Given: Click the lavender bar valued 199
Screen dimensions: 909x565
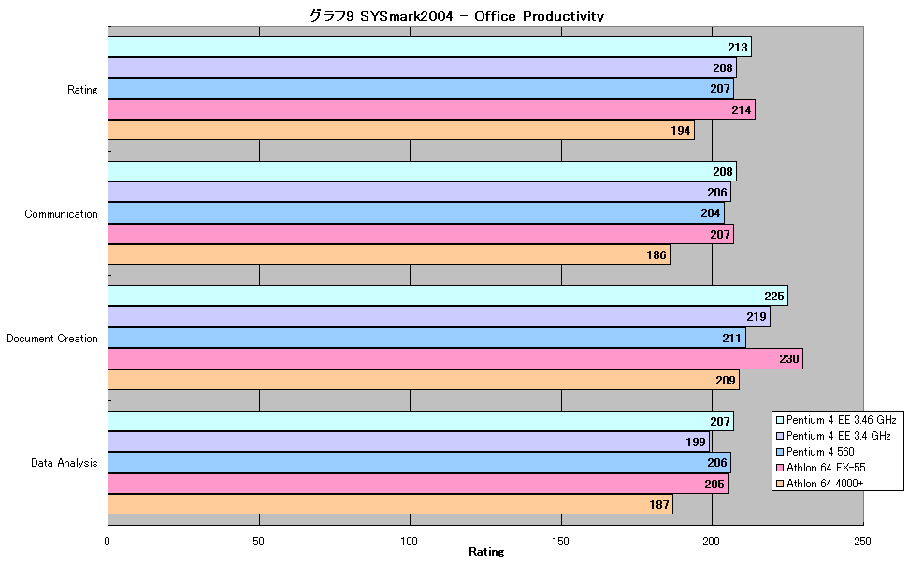Looking at the screenshot, I should pos(409,442).
